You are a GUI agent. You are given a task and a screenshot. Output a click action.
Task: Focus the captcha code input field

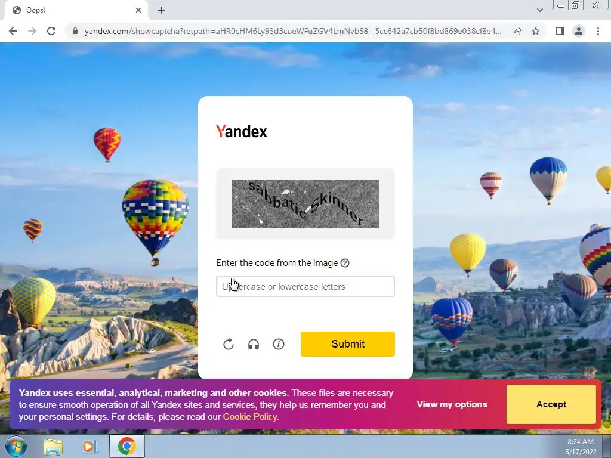[305, 287]
